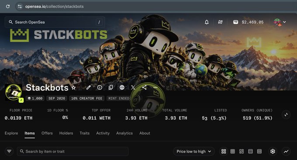
Task: Open wallet balance $2,469.05
Action: (x=249, y=22)
